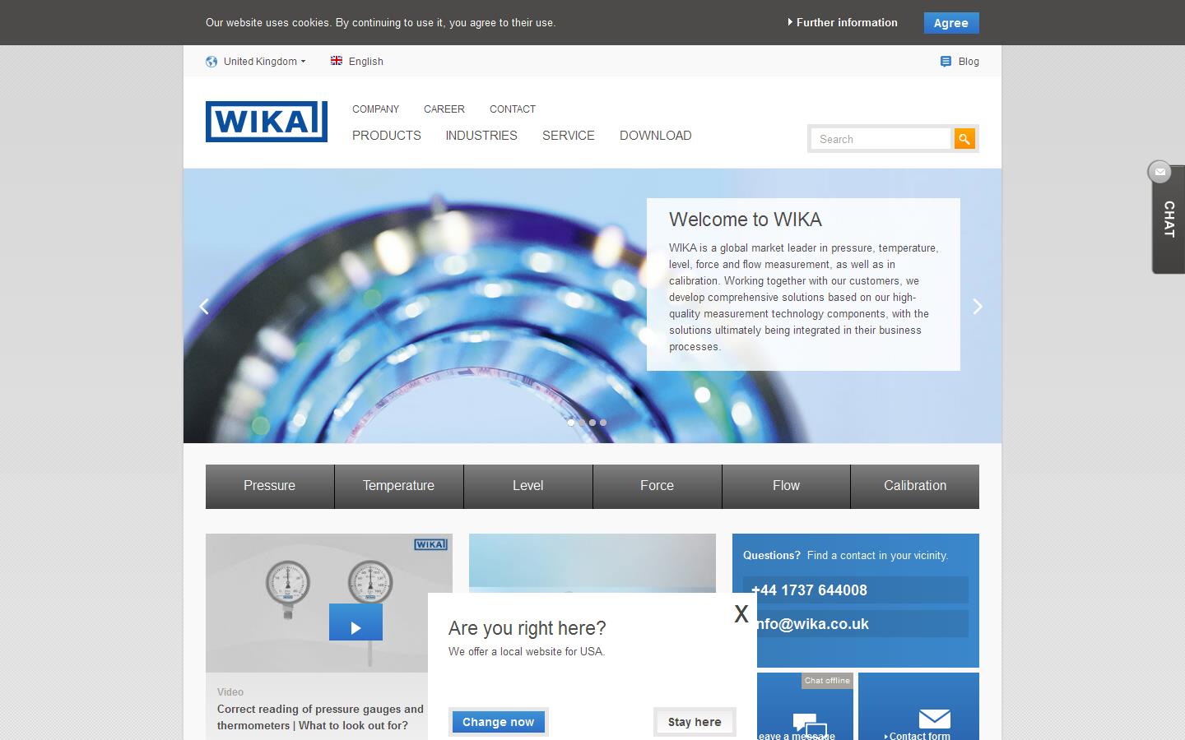This screenshot has width=1185, height=740.
Task: Expand Further information on cookies
Action: pyautogui.click(x=843, y=23)
